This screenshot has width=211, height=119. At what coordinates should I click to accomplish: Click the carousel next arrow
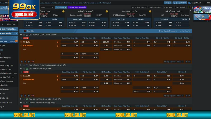click(190, 19)
